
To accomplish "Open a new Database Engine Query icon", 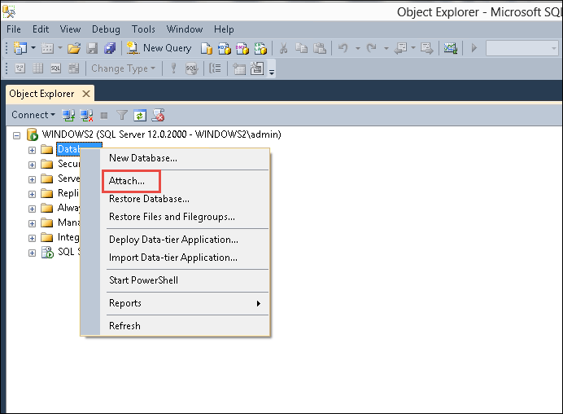I will pos(206,48).
